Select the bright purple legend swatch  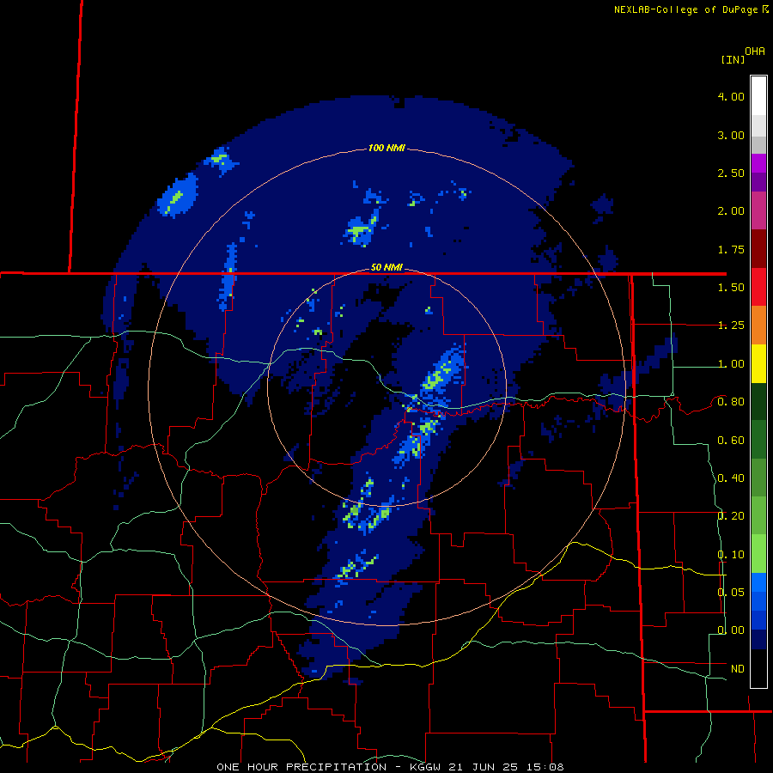pos(758,163)
